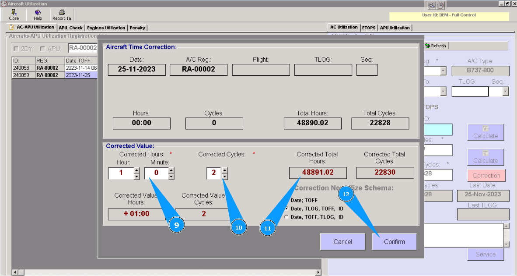This screenshot has height=276, width=517.
Task: Print Report 1a from toolbar
Action: tap(62, 15)
